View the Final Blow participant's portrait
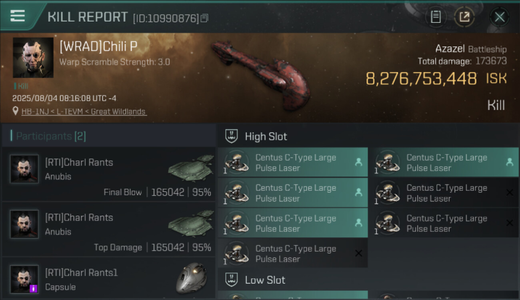This screenshot has height=300, width=520. (24, 169)
